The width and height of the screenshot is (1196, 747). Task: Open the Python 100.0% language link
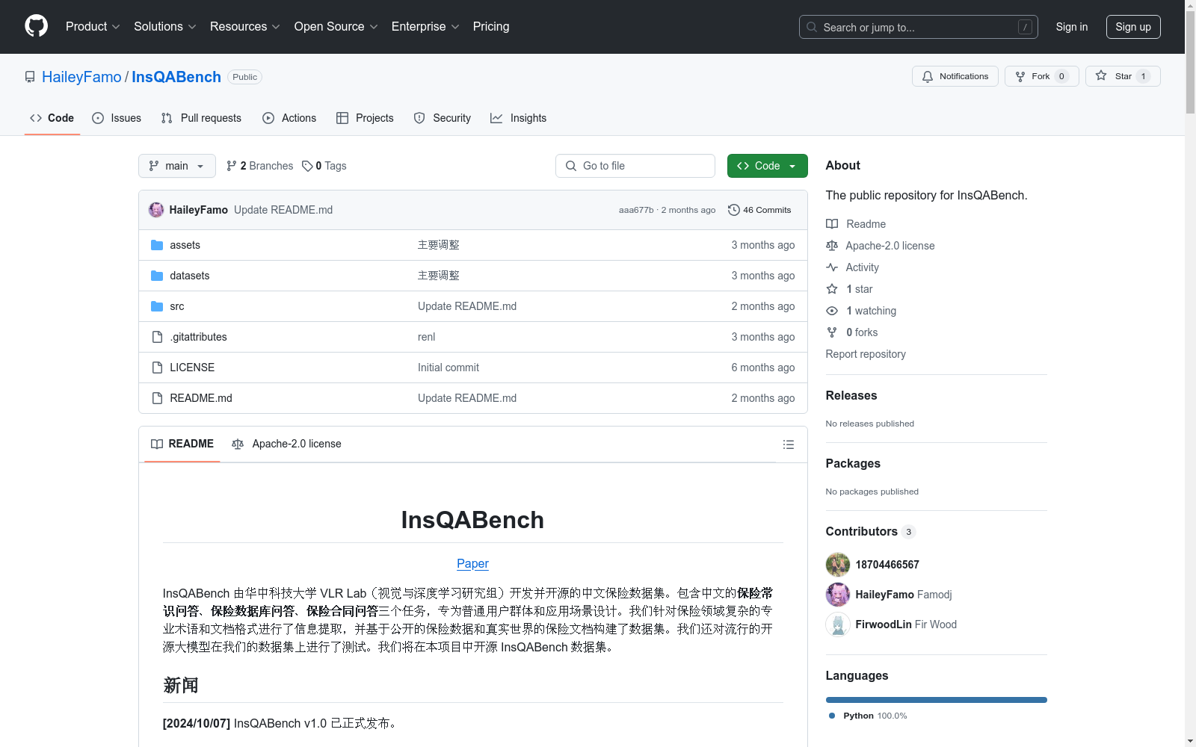[868, 716]
